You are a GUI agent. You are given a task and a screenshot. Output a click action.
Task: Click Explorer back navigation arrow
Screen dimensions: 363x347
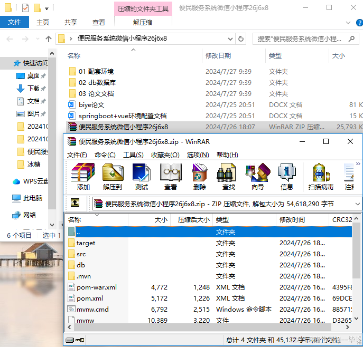[10, 39]
